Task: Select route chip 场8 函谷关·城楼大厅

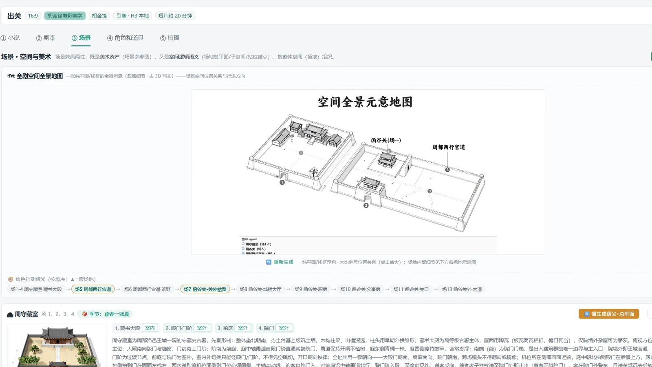Action: (x=261, y=289)
